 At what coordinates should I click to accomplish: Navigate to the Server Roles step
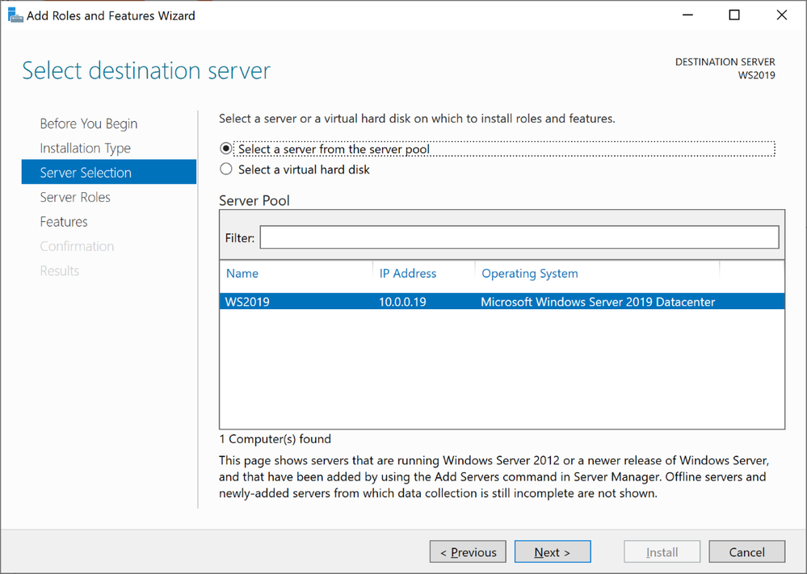pos(75,196)
